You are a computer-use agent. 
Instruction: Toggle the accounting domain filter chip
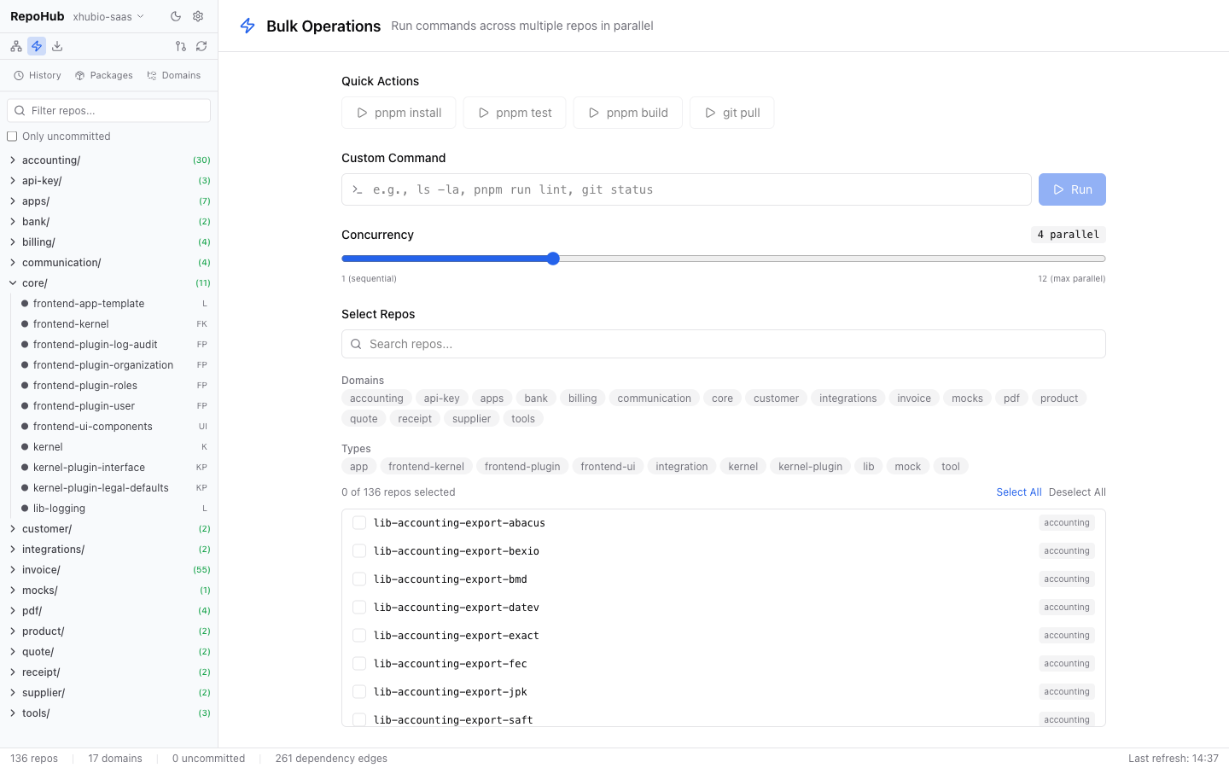pyautogui.click(x=376, y=399)
